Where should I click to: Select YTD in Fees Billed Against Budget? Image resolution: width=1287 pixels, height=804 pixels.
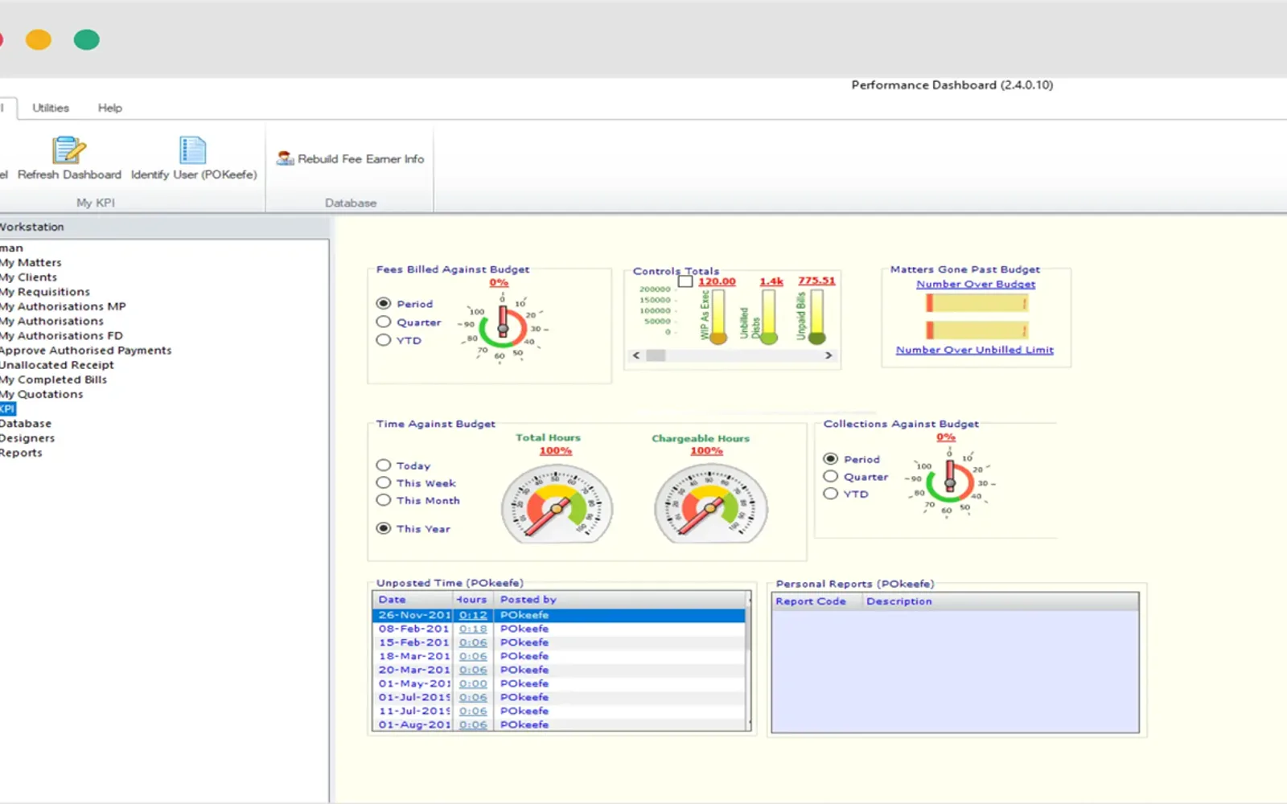pos(384,340)
